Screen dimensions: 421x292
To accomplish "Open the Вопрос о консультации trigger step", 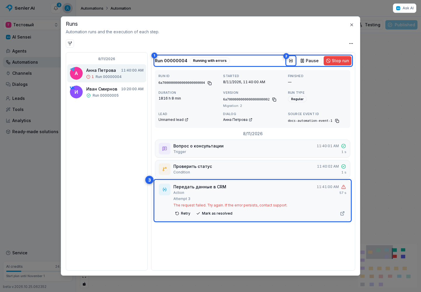I will point(253,149).
